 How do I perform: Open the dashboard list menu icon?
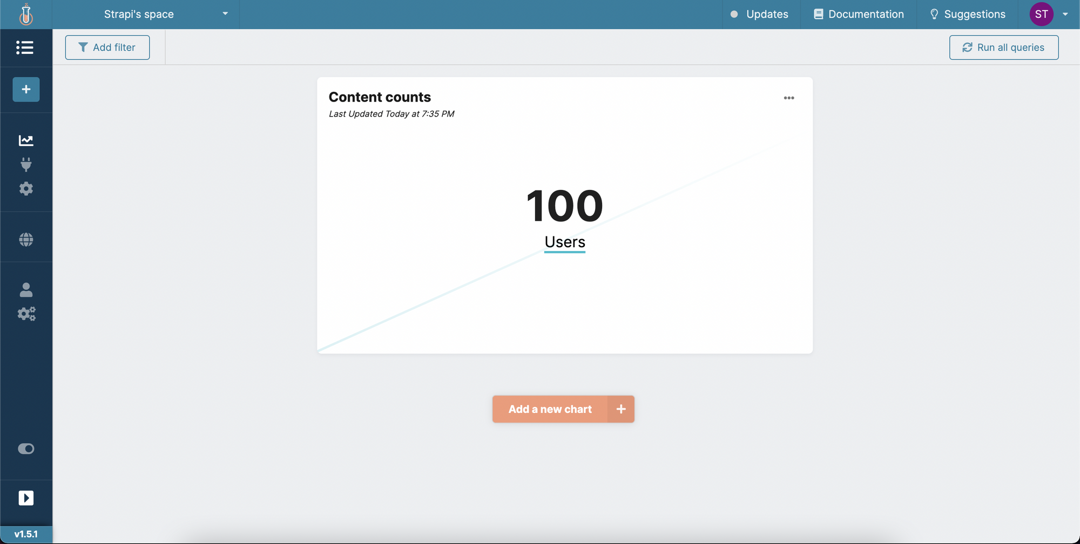click(25, 47)
